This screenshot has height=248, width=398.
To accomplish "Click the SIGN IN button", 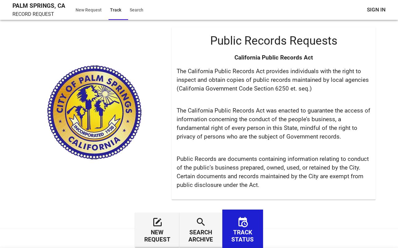I will 376,10.
